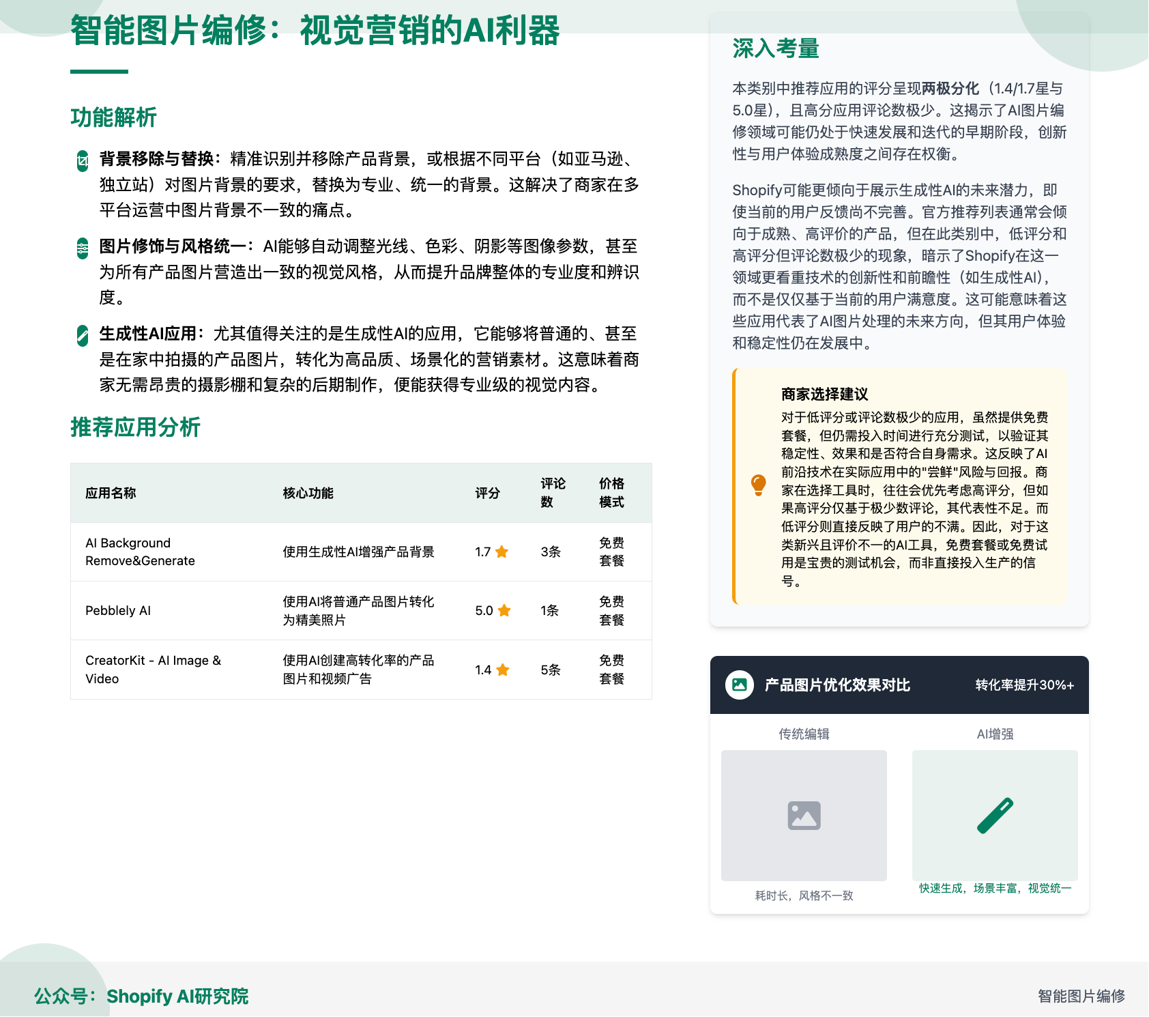The height and width of the screenshot is (1017, 1149).
Task: Click the background removal crop icon
Action: (x=83, y=161)
